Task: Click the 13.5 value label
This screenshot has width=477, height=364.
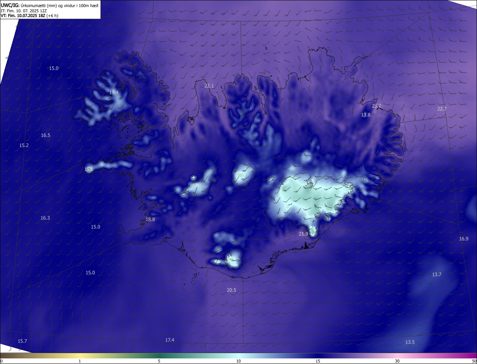Action: 410,342
